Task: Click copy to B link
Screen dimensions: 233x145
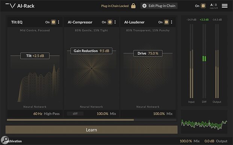Action: point(214,8)
